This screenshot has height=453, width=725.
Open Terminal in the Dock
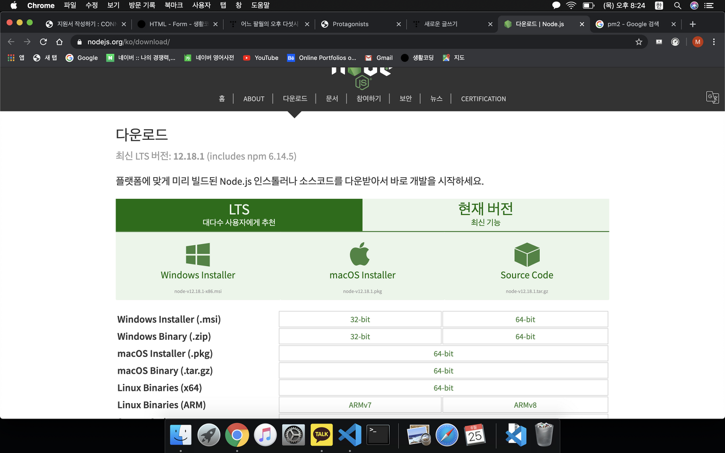(x=378, y=435)
